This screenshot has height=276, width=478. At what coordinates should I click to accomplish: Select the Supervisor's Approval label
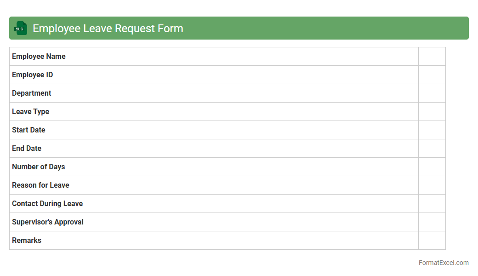point(48,222)
